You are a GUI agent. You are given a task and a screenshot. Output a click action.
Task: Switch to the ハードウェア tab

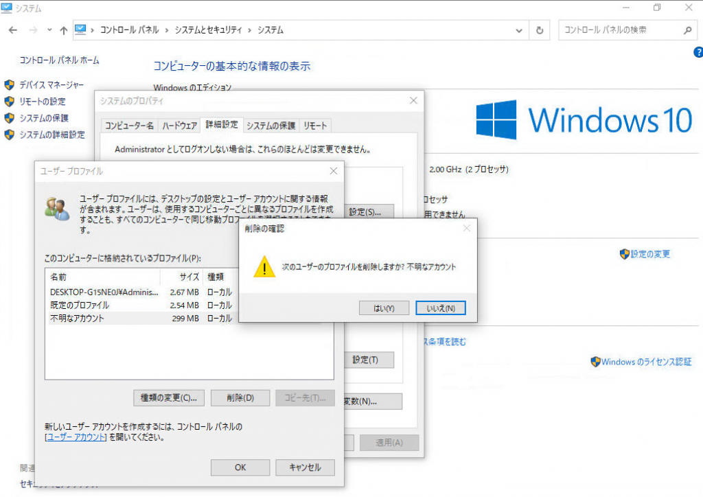pyautogui.click(x=179, y=126)
